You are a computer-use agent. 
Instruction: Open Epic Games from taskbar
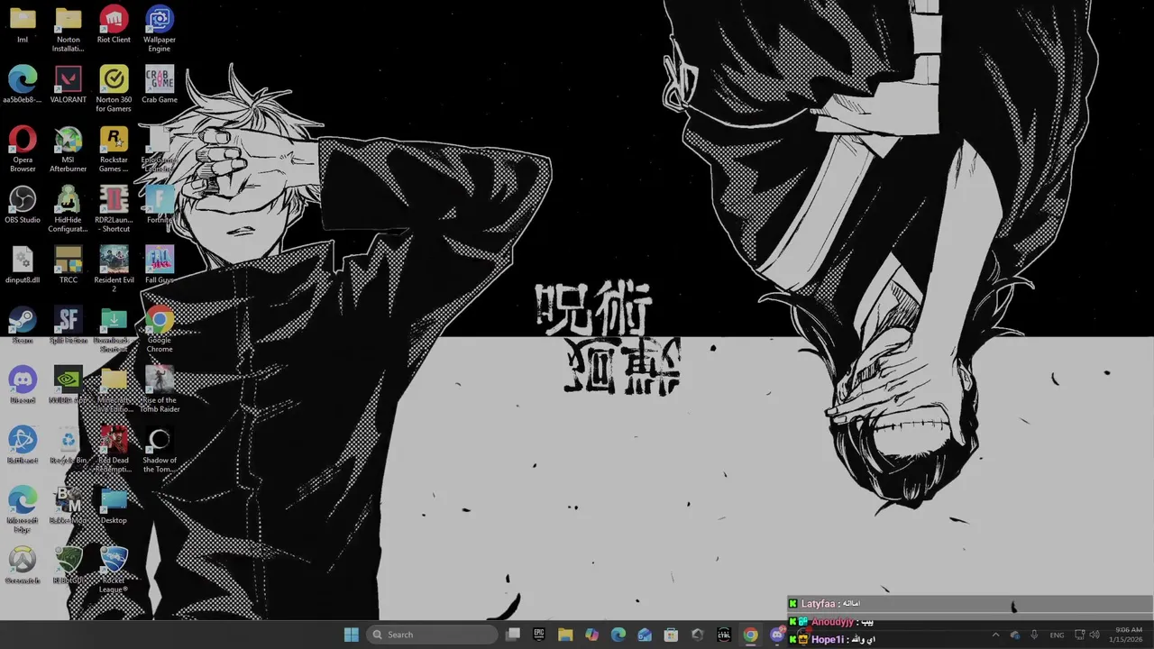click(539, 635)
